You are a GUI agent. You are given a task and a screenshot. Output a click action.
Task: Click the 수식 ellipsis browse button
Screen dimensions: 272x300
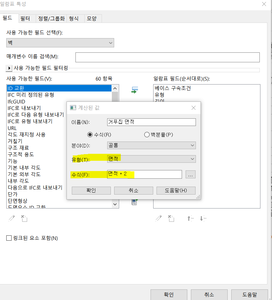[190, 174]
